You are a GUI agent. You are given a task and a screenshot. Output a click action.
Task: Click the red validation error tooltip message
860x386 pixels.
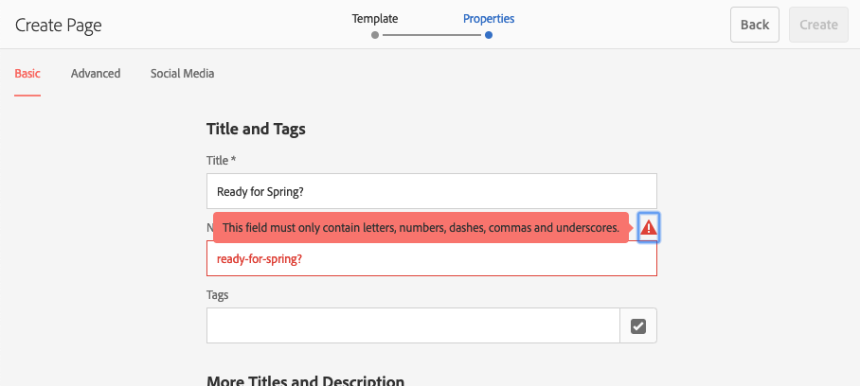click(421, 228)
